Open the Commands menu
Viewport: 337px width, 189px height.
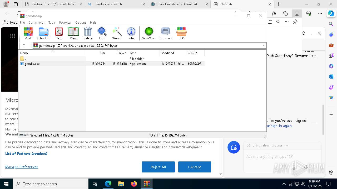point(37,23)
